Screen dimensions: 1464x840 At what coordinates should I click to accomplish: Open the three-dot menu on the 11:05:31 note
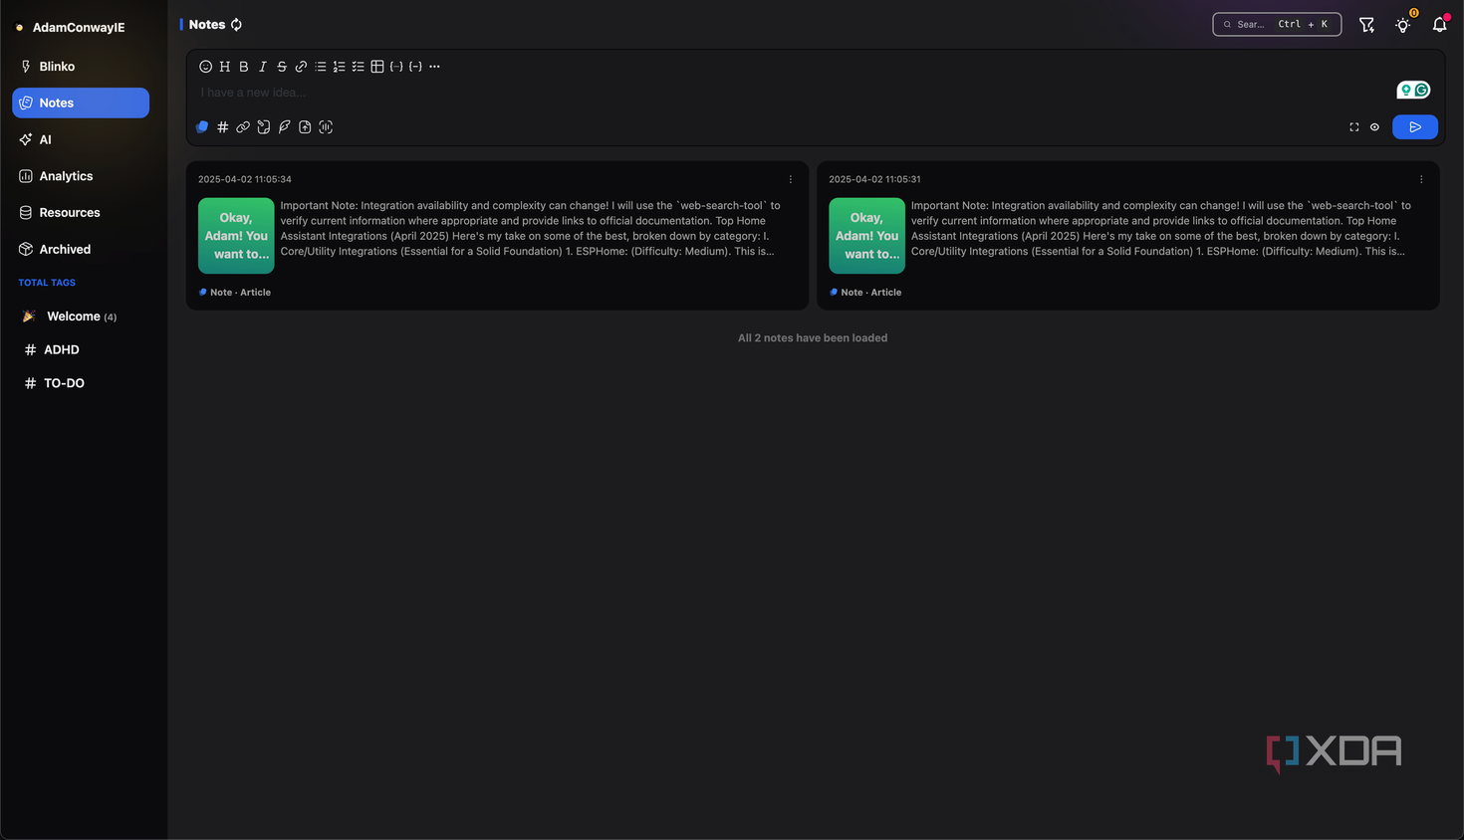1421,180
